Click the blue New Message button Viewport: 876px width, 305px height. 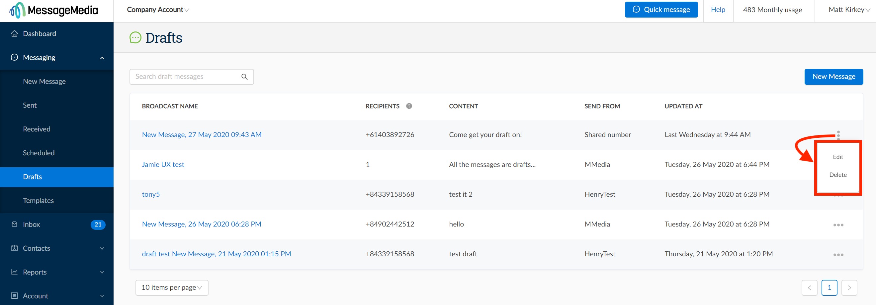tap(833, 77)
